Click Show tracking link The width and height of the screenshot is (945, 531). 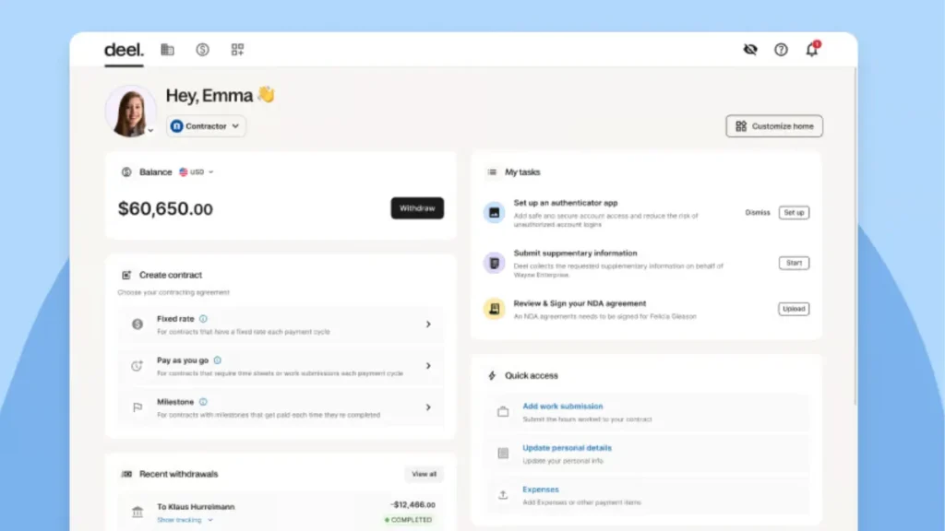(x=179, y=520)
